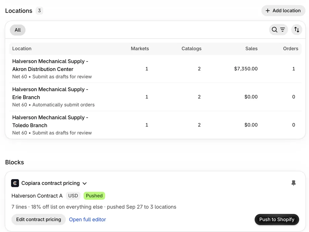Click Edit contract pricing button
This screenshot has height=232, width=309.
tap(39, 219)
